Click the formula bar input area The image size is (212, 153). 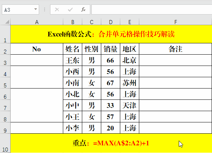tap(152, 9)
